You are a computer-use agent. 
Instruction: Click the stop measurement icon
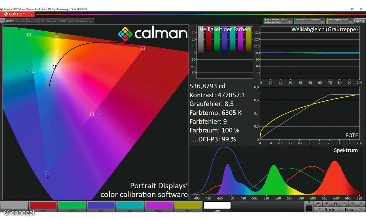coord(318,203)
